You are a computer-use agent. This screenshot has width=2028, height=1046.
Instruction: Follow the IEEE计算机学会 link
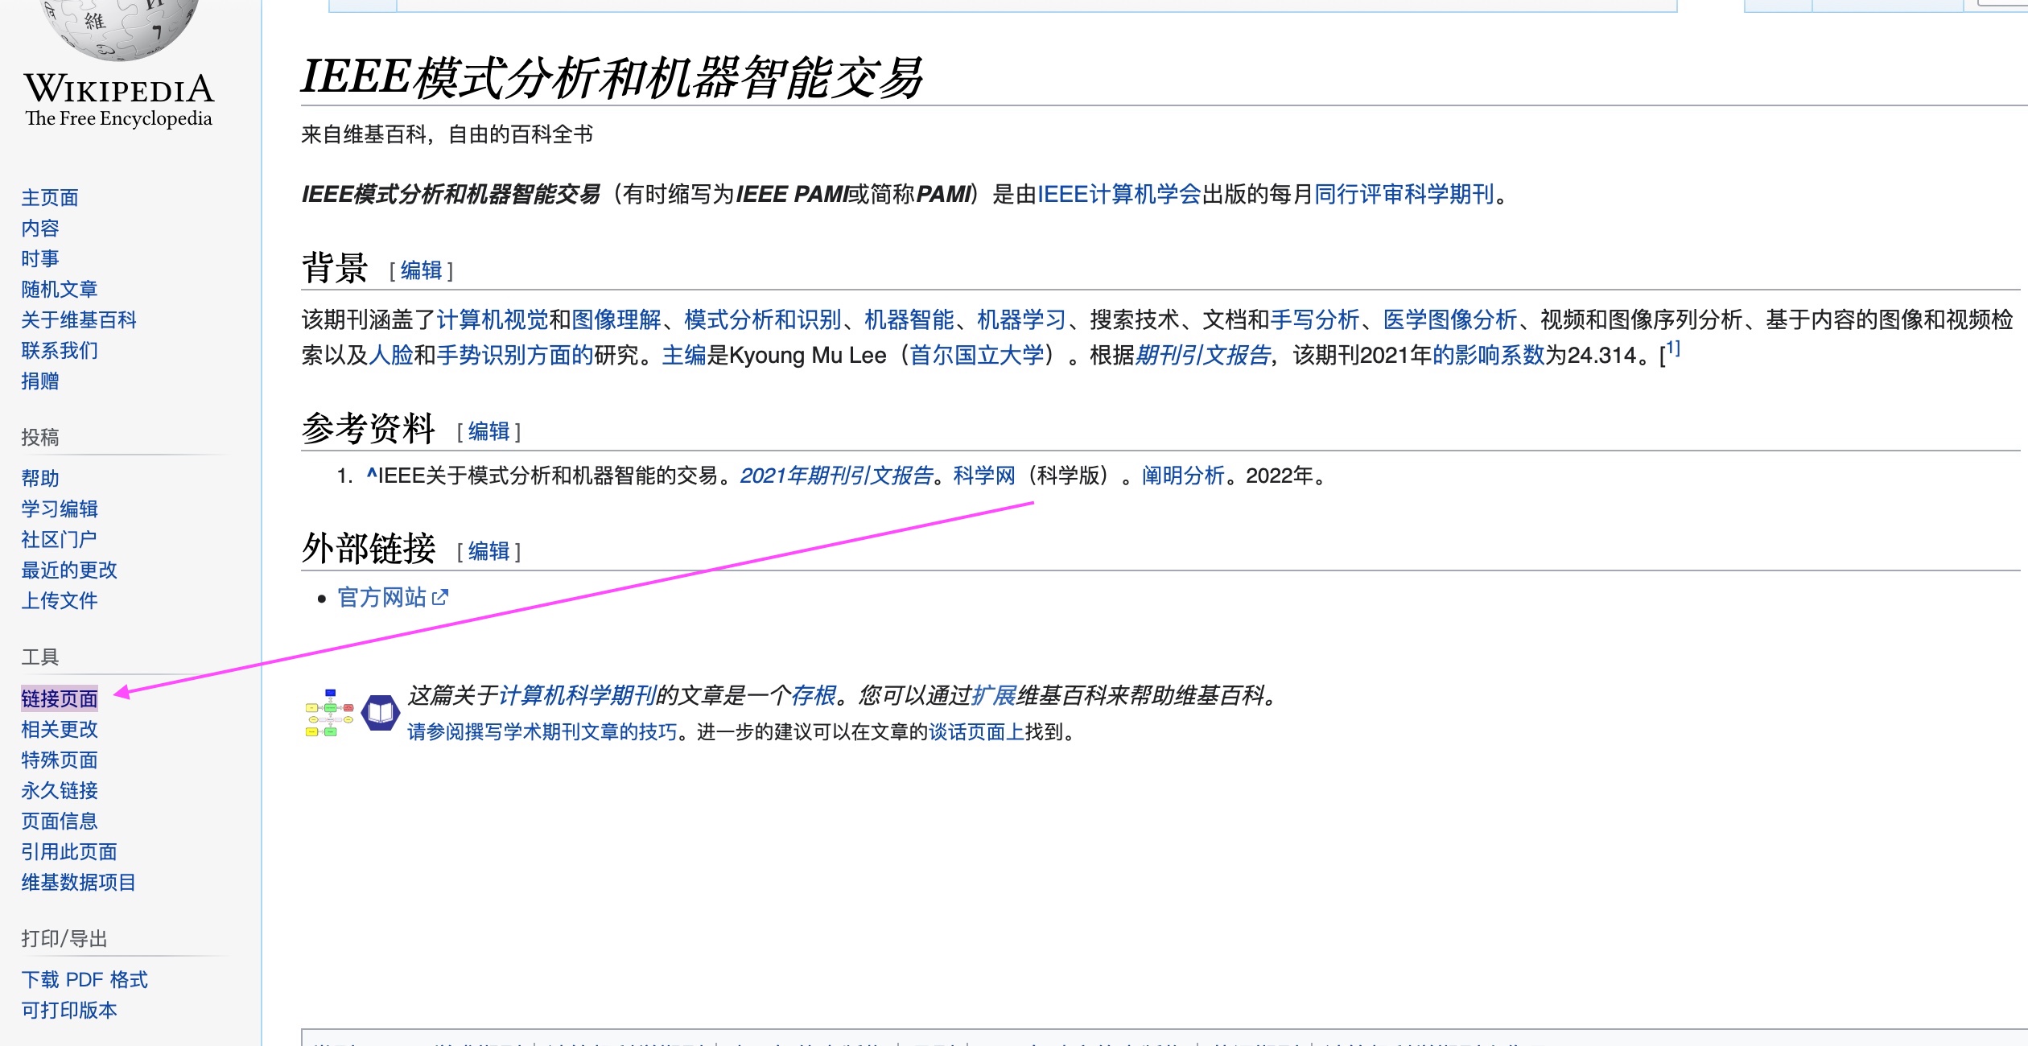pyautogui.click(x=1119, y=194)
